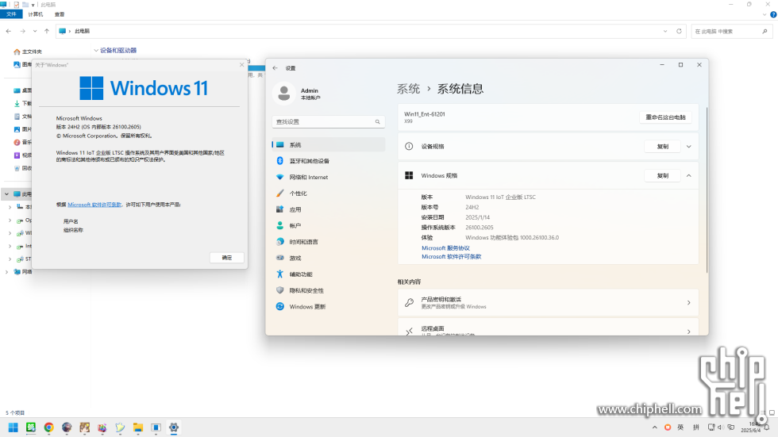
Task: Switch input language via 英 indicator
Action: (x=681, y=427)
